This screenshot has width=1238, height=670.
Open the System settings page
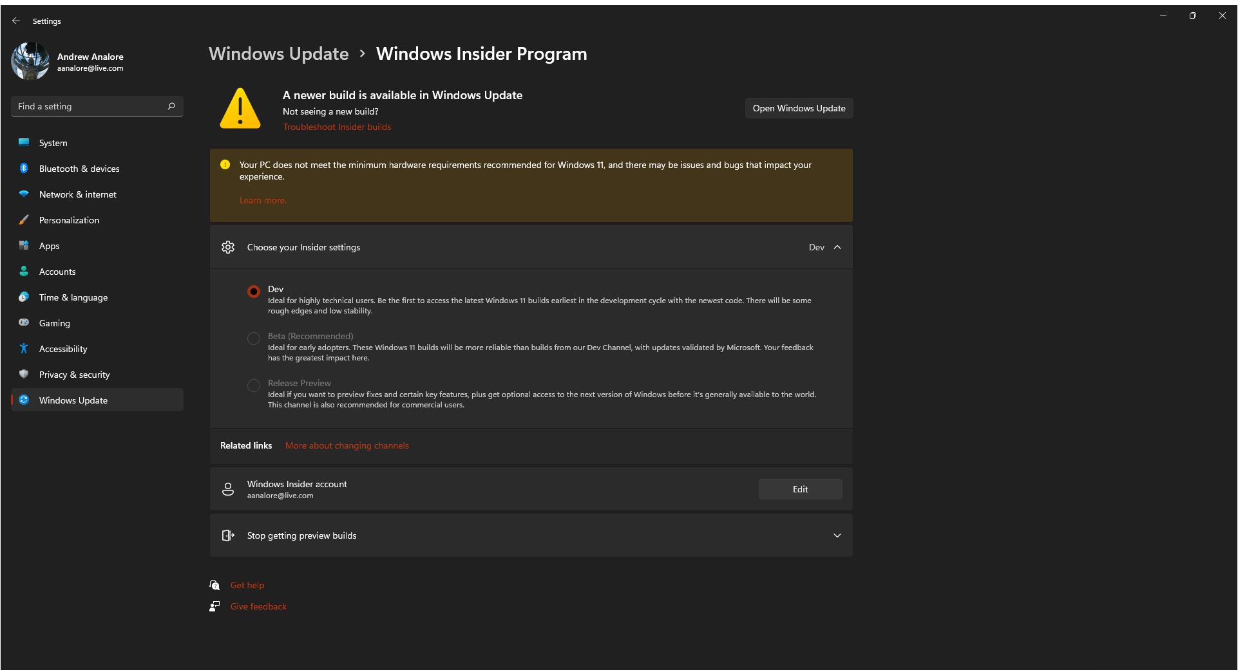coord(97,143)
